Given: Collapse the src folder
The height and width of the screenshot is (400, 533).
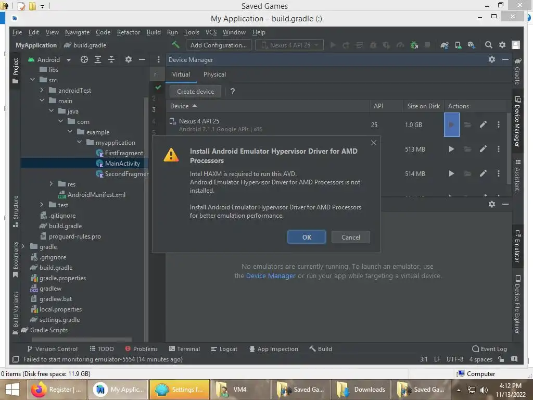Looking at the screenshot, I should 33,80.
